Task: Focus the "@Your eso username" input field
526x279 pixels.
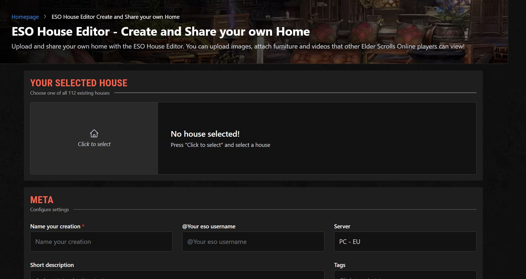Action: tap(253, 241)
